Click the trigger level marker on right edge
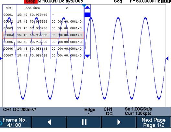Screen dimensions: 171x132 167,59
